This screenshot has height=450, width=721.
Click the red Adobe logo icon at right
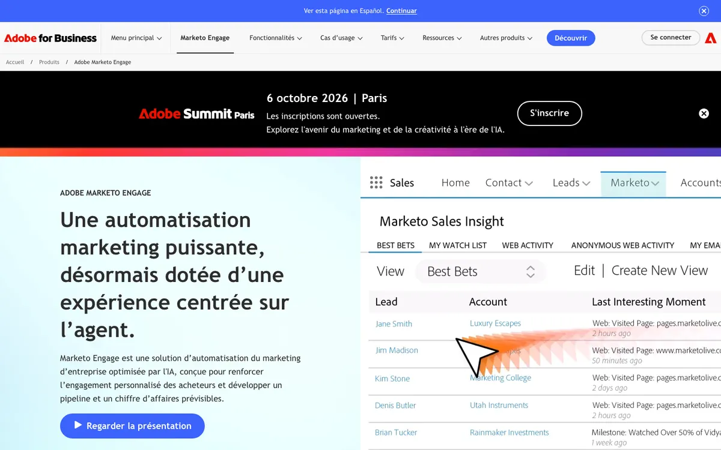coord(711,38)
